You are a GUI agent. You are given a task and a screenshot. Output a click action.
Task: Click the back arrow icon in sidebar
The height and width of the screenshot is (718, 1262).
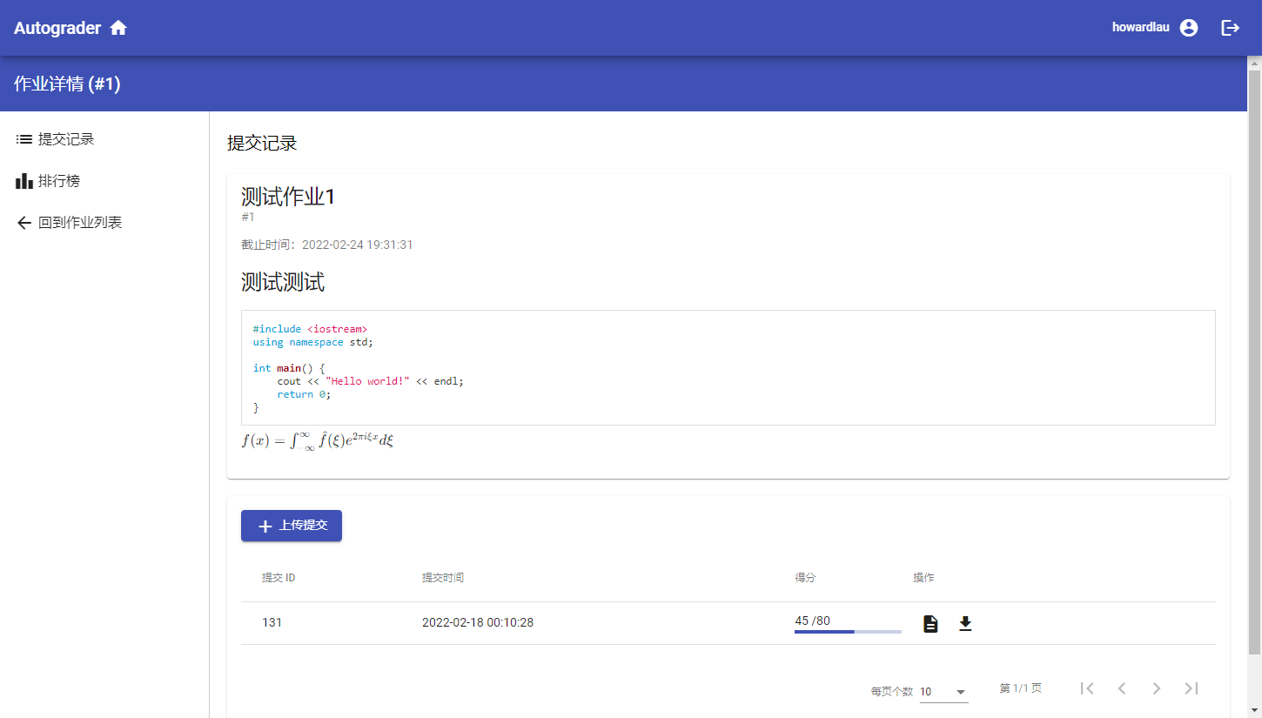tap(24, 223)
